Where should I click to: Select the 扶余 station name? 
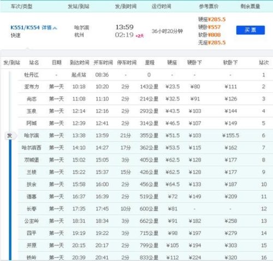click(x=32, y=185)
